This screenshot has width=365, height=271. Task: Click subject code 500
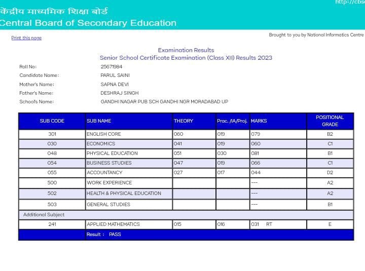click(52, 182)
